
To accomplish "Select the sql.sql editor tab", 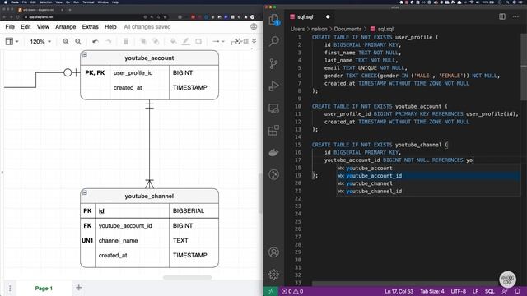I will pos(310,16).
